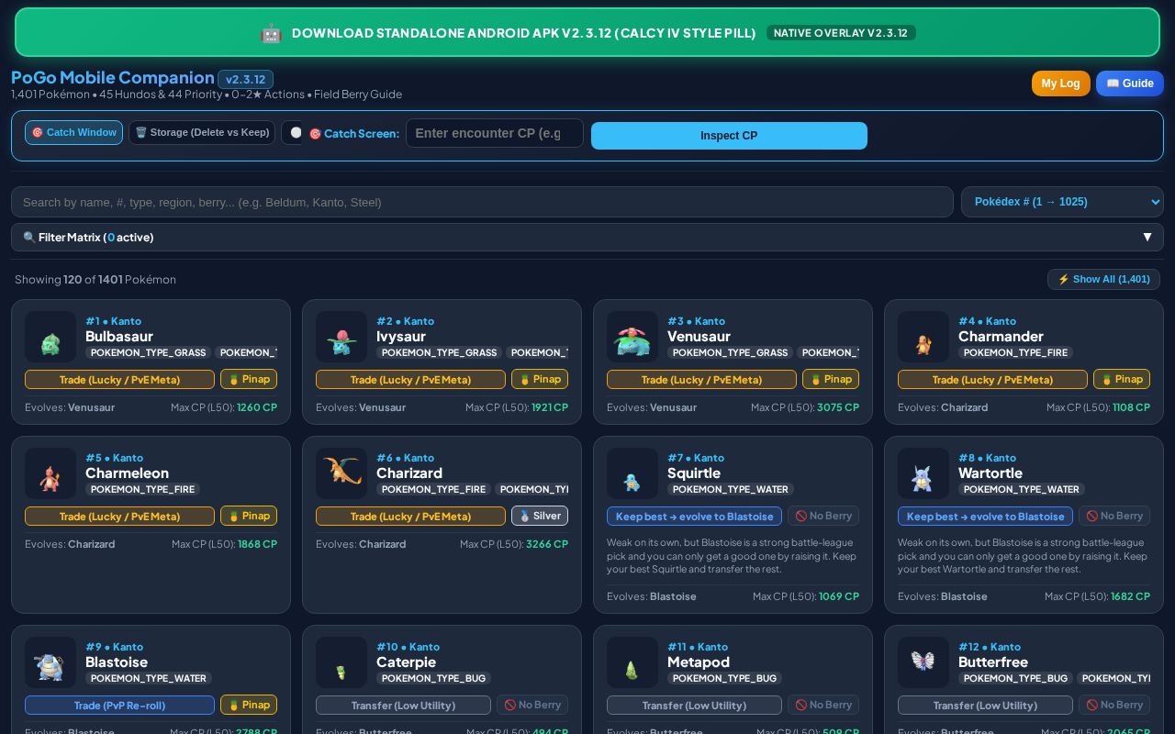Switch to the Catch Window tab
Viewport: 1175px width, 734px height.
tap(73, 133)
